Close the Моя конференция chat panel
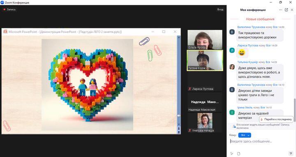The height and width of the screenshot is (157, 296). (292, 10)
